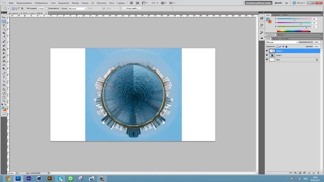This screenshot has width=324, height=182.
Task: Switch to the Каналы tab
Action: click(x=275, y=38)
